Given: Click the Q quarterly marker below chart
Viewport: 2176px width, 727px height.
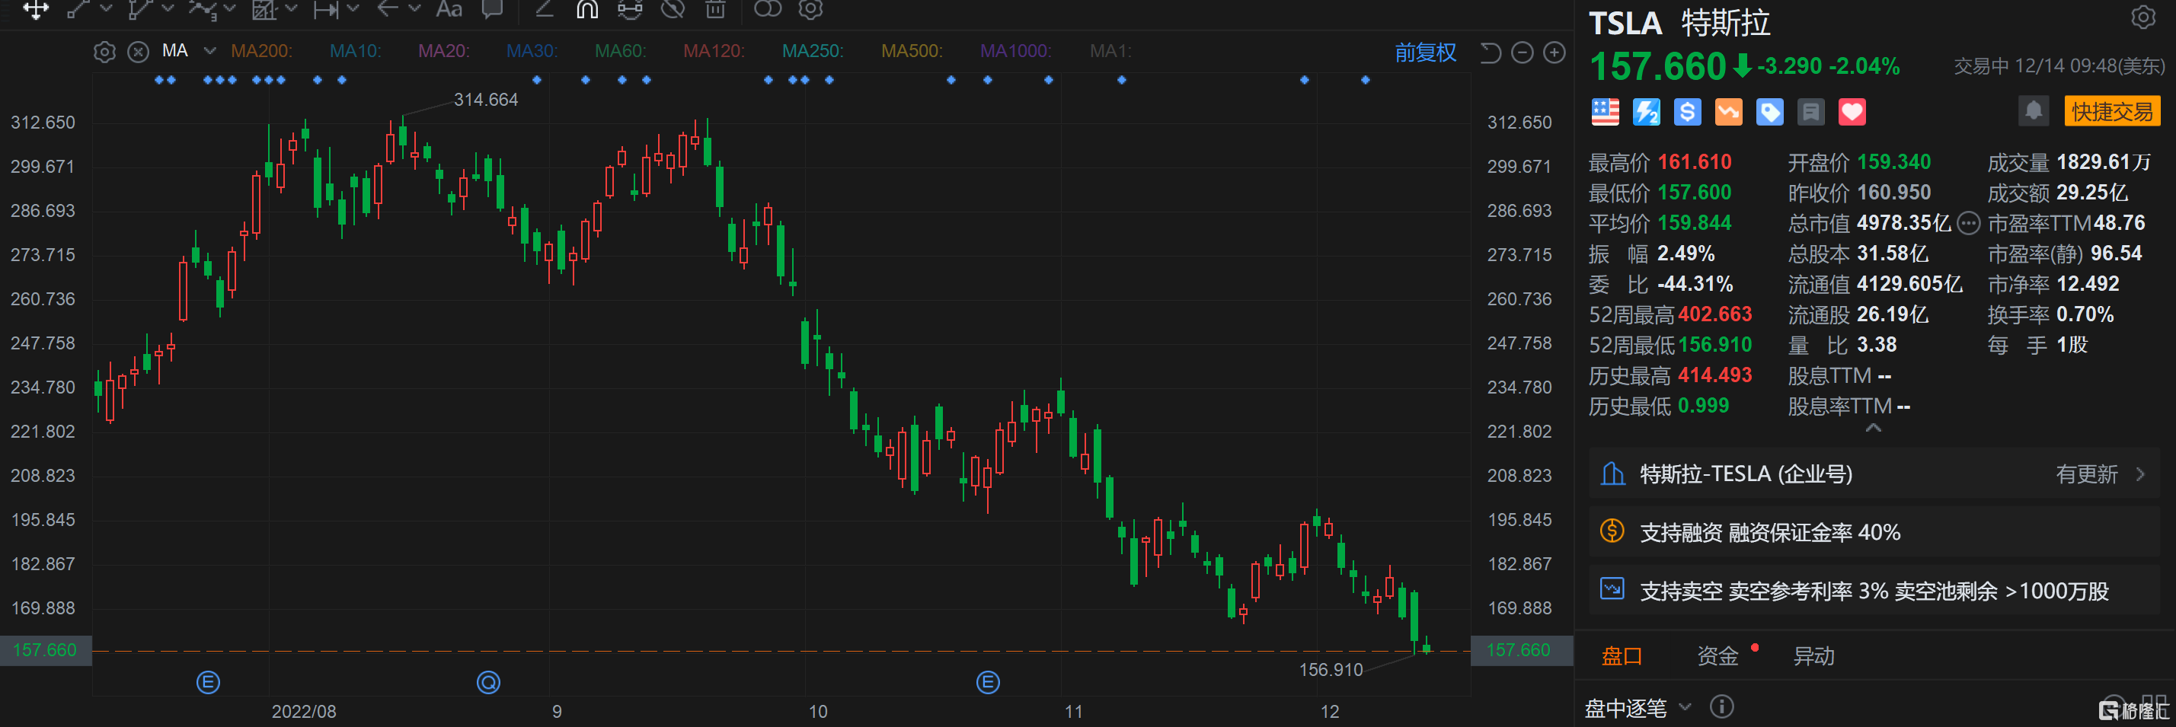Looking at the screenshot, I should pyautogui.click(x=488, y=682).
